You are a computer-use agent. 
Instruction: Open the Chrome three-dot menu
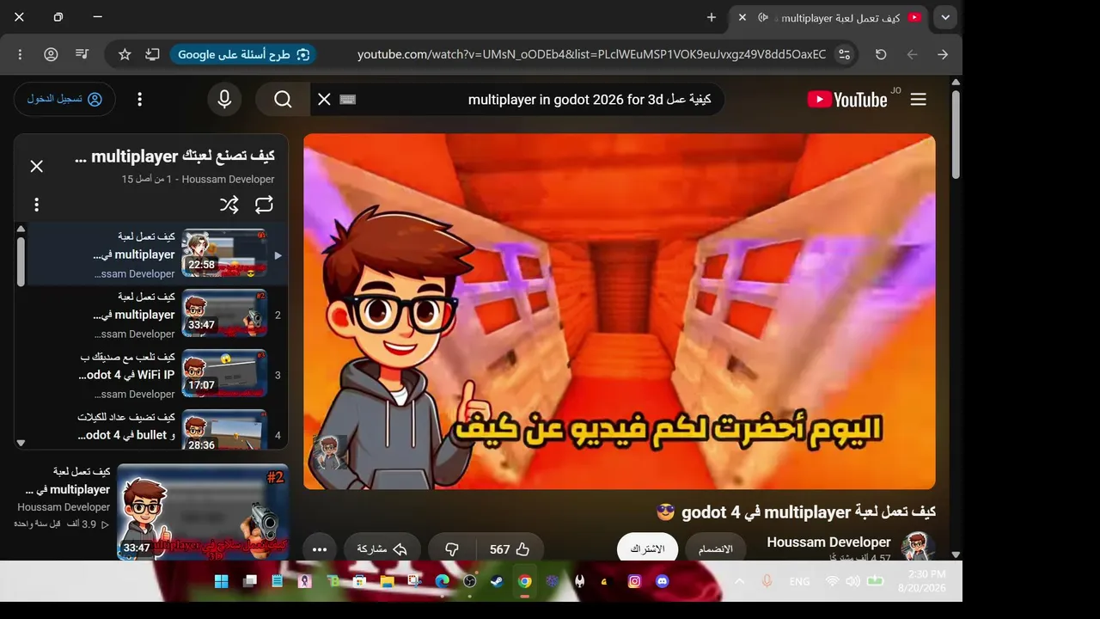tap(20, 54)
